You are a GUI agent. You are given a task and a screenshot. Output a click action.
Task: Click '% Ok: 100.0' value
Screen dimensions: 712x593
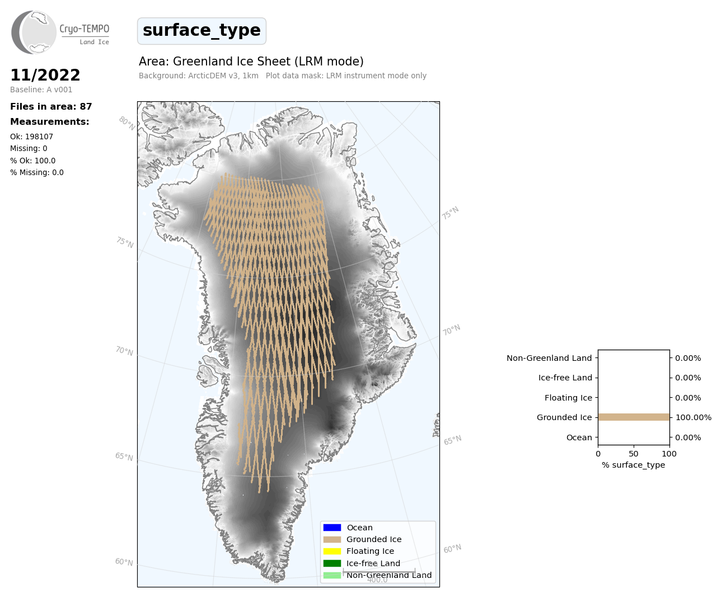coord(33,161)
